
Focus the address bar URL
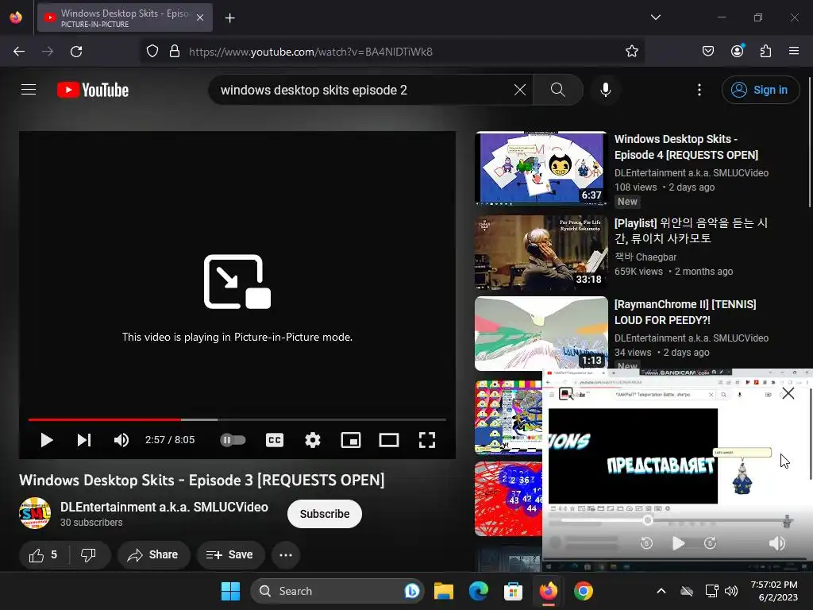311,52
